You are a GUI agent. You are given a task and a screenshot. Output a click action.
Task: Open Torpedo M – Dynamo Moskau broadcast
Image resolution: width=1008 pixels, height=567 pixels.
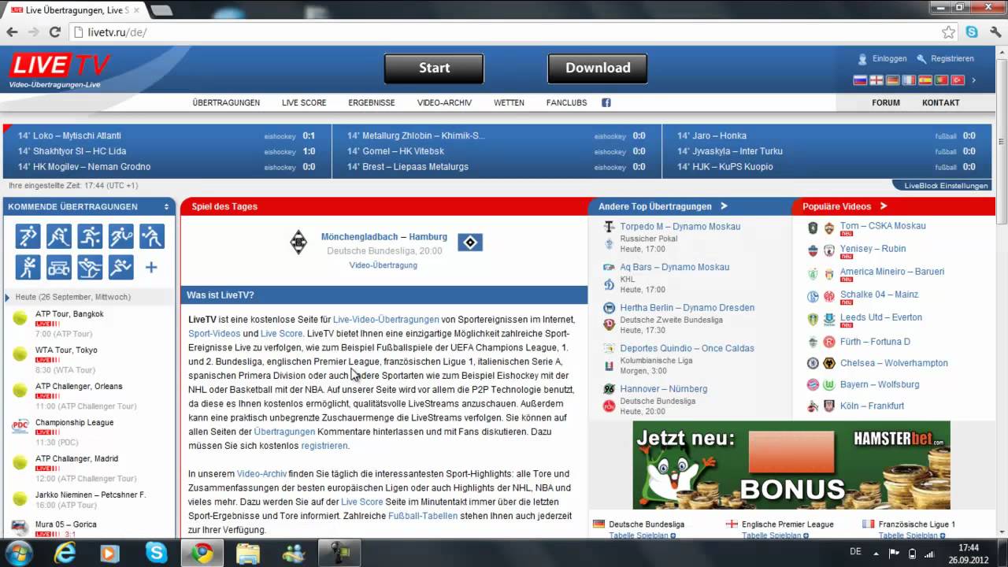tap(680, 226)
